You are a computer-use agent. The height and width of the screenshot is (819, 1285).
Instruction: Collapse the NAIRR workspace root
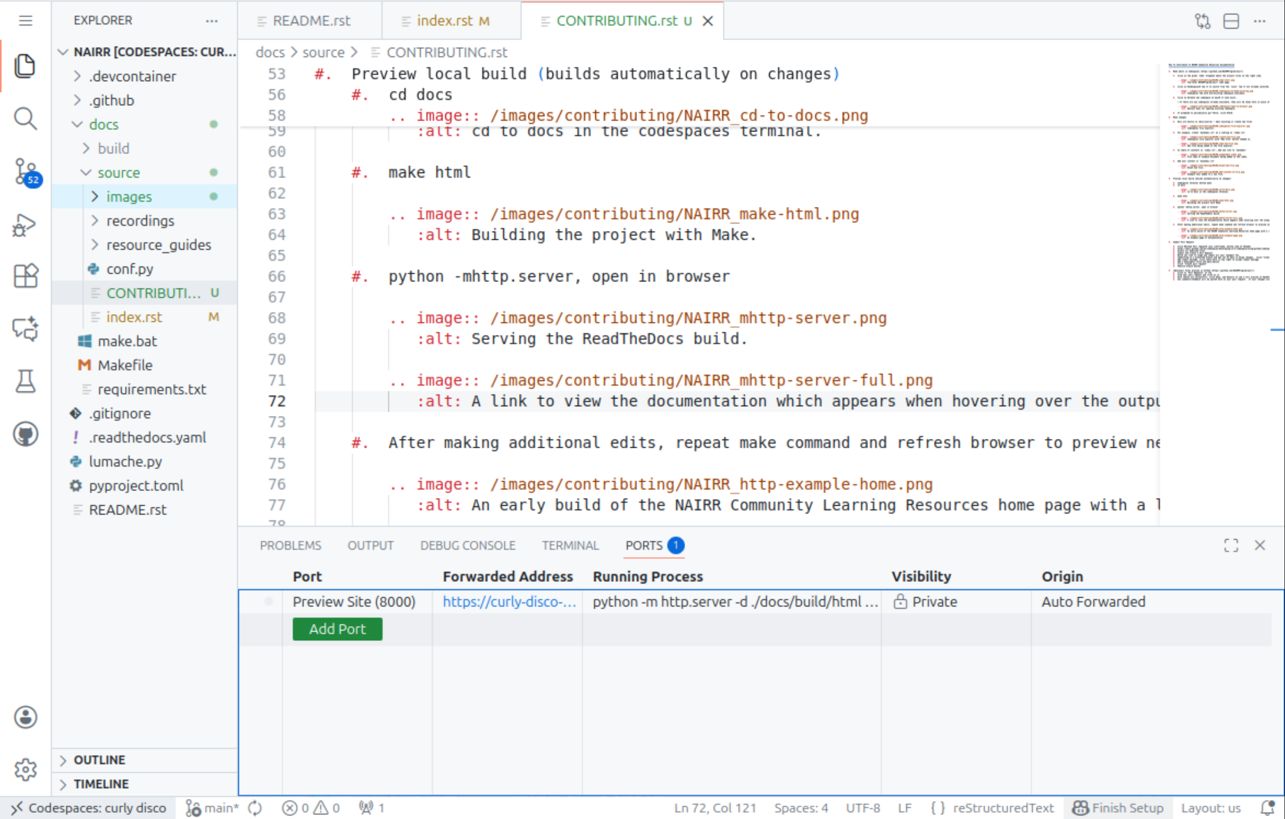(144, 52)
